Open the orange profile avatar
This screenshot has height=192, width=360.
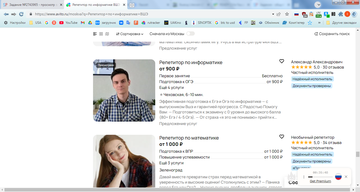pyautogui.click(x=347, y=14)
